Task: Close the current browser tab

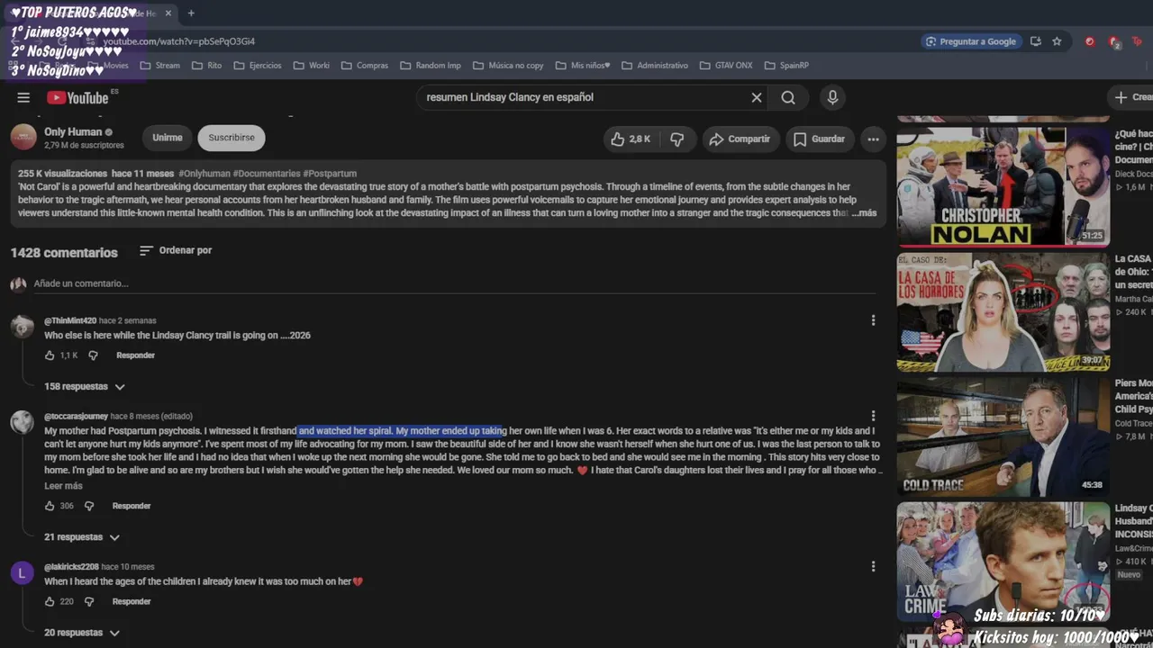Action: 168,13
